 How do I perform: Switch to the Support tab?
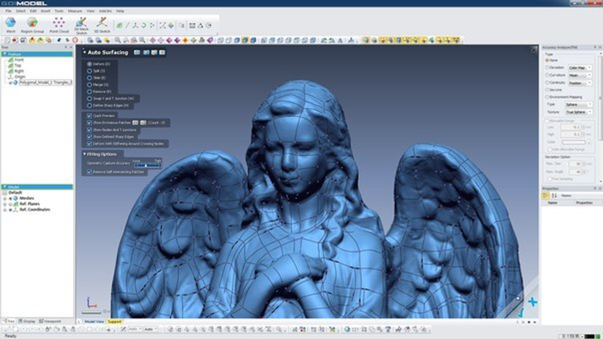click(x=114, y=322)
